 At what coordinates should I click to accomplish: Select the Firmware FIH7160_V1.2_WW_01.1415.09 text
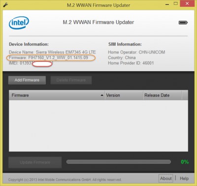(48, 57)
